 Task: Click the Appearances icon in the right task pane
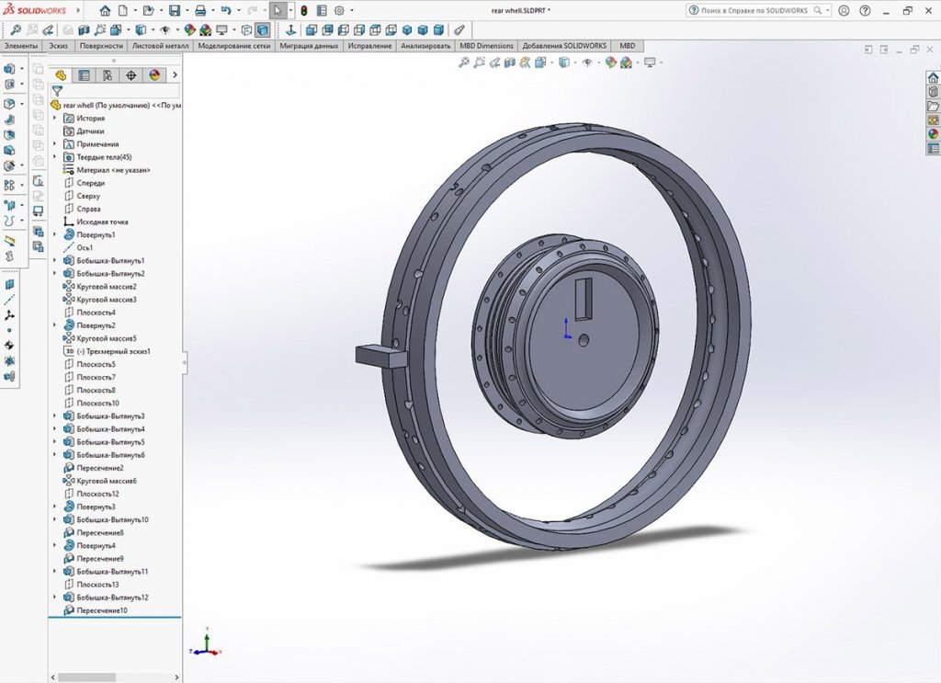[x=933, y=134]
